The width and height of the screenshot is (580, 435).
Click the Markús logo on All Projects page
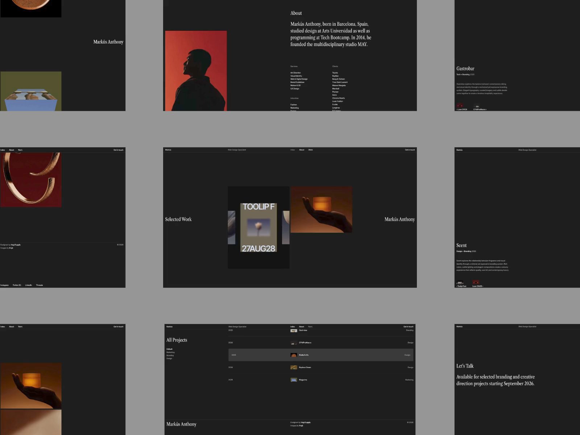(169, 327)
